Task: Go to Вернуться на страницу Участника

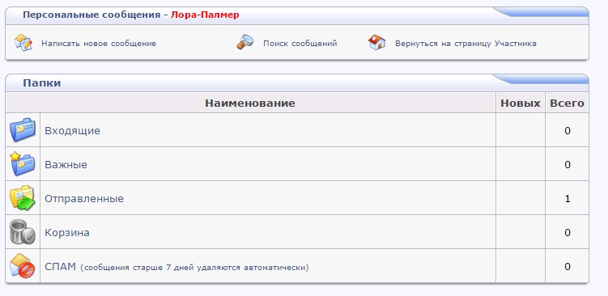Action: point(466,44)
